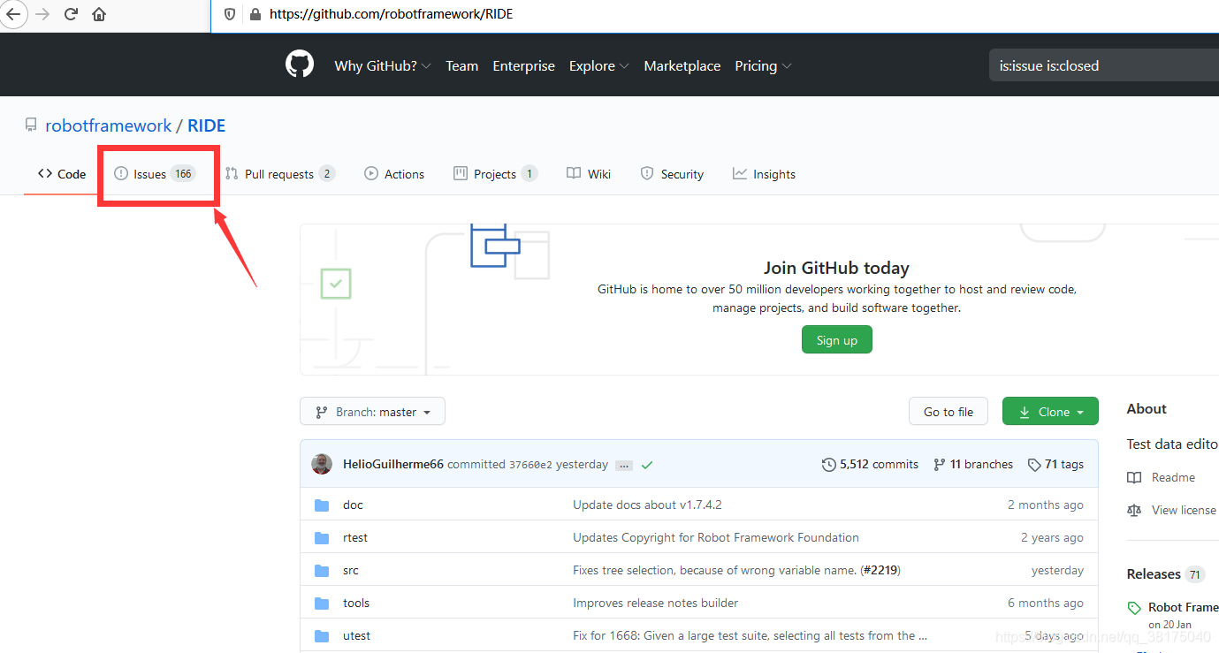
Task: Open the RIDE repository link
Action: [206, 125]
